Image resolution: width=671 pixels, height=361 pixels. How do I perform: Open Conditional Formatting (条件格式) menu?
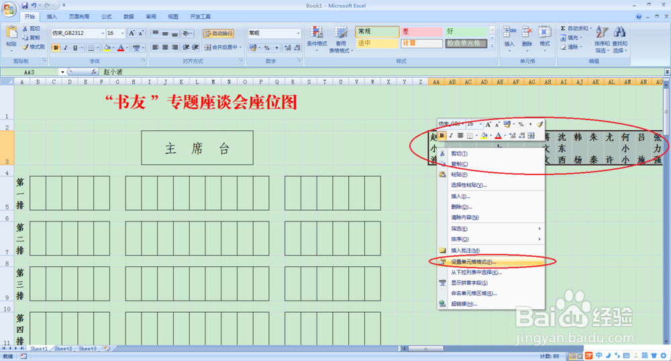pyautogui.click(x=317, y=38)
